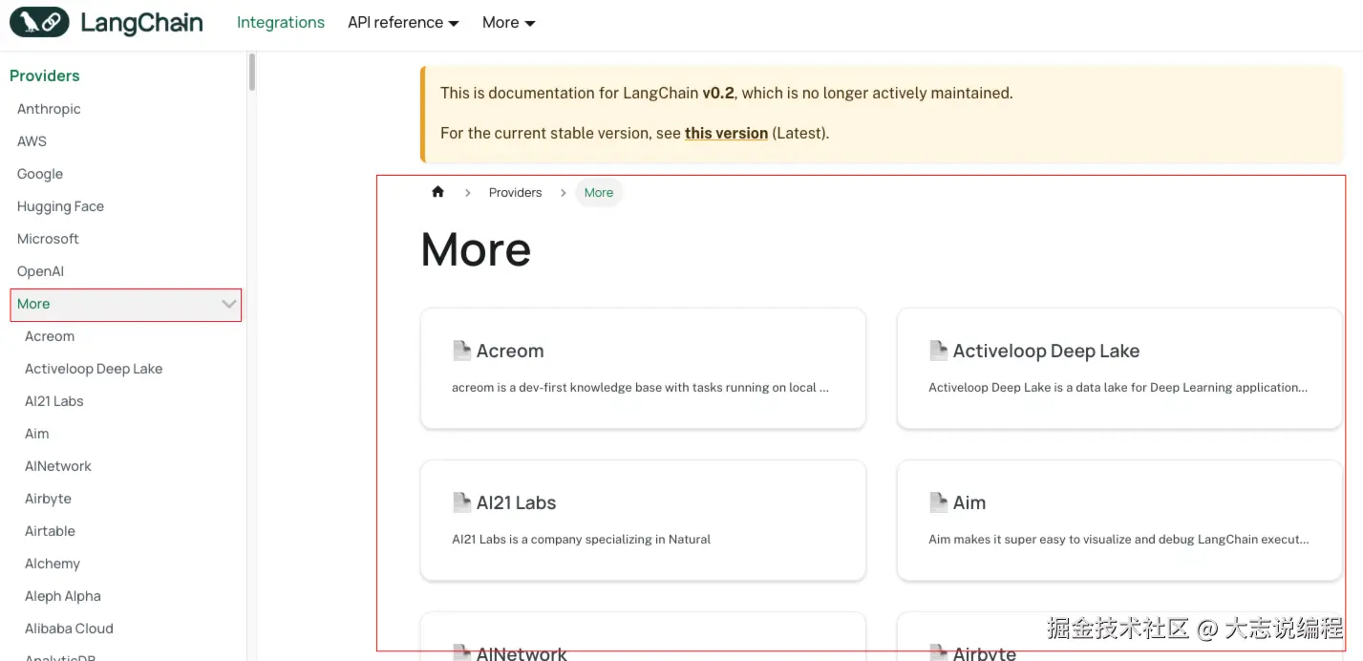The width and height of the screenshot is (1363, 661).
Task: Click the LangChain brand title text
Action: click(x=141, y=23)
